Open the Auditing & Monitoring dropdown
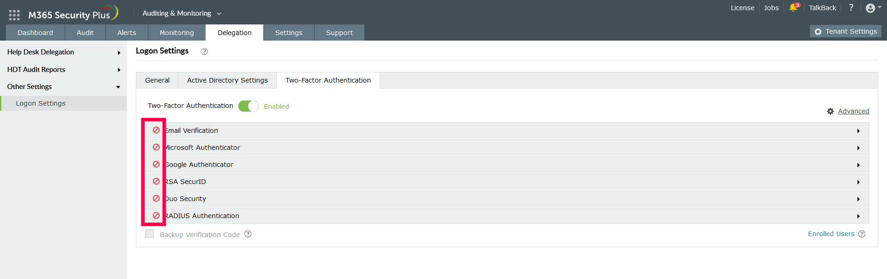This screenshot has width=887, height=279. click(182, 13)
